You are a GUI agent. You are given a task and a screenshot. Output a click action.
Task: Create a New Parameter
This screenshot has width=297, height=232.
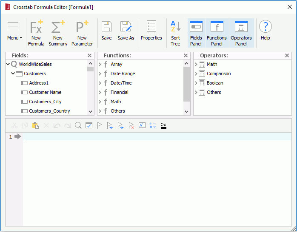82,33
